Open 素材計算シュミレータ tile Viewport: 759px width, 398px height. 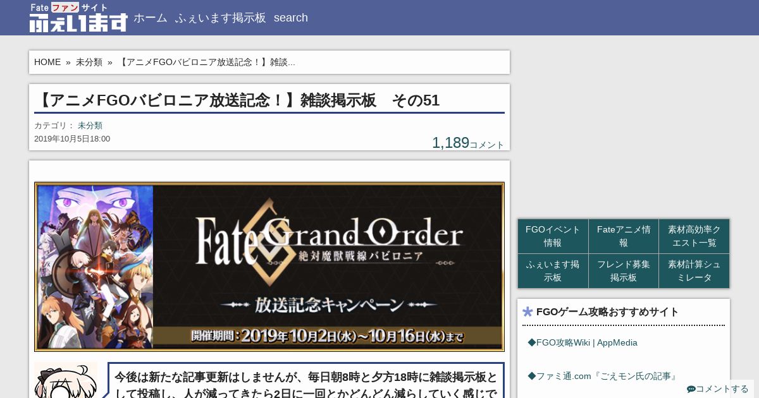pos(694,271)
